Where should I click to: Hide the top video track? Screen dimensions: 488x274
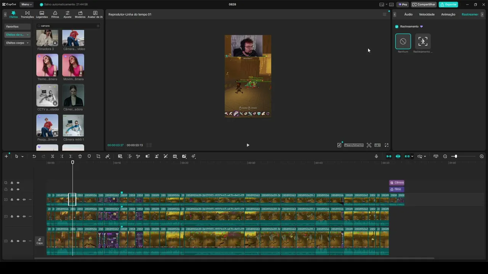[x=18, y=200]
